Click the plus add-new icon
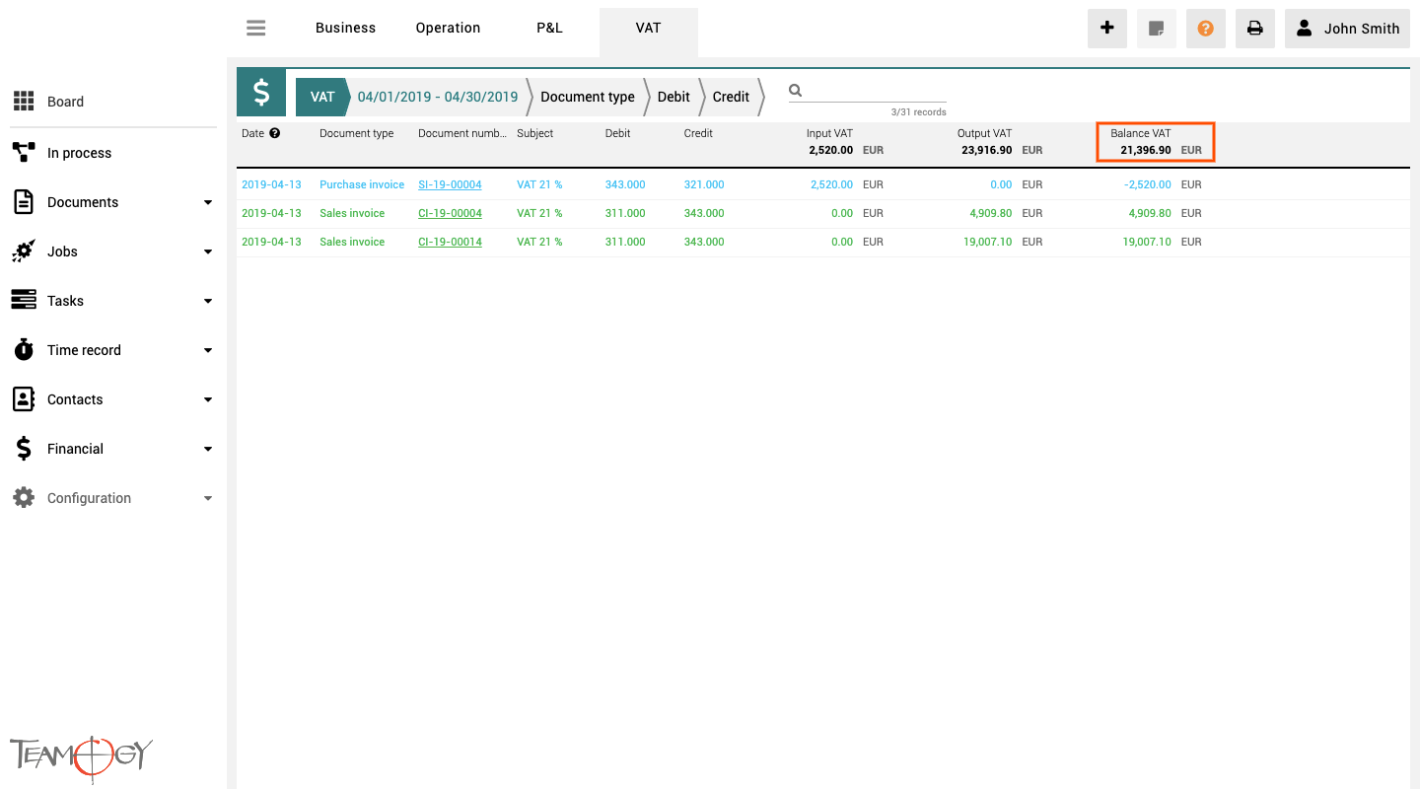The width and height of the screenshot is (1420, 789). pos(1107,29)
